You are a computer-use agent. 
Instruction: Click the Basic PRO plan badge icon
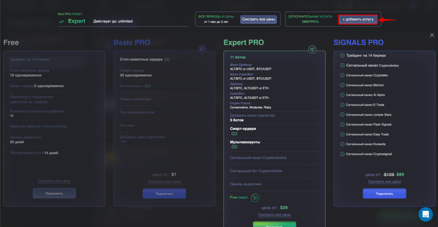click(202, 50)
